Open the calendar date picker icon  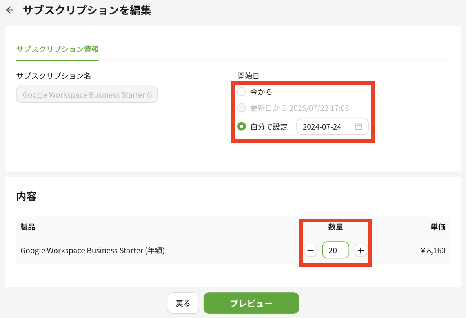359,126
